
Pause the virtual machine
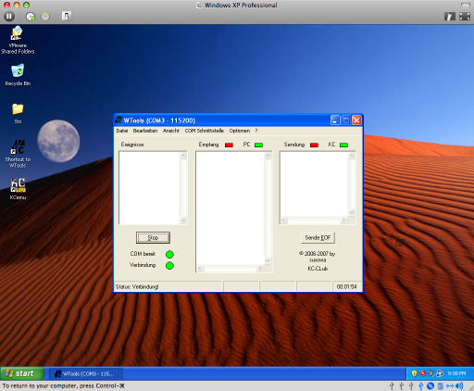click(9, 16)
